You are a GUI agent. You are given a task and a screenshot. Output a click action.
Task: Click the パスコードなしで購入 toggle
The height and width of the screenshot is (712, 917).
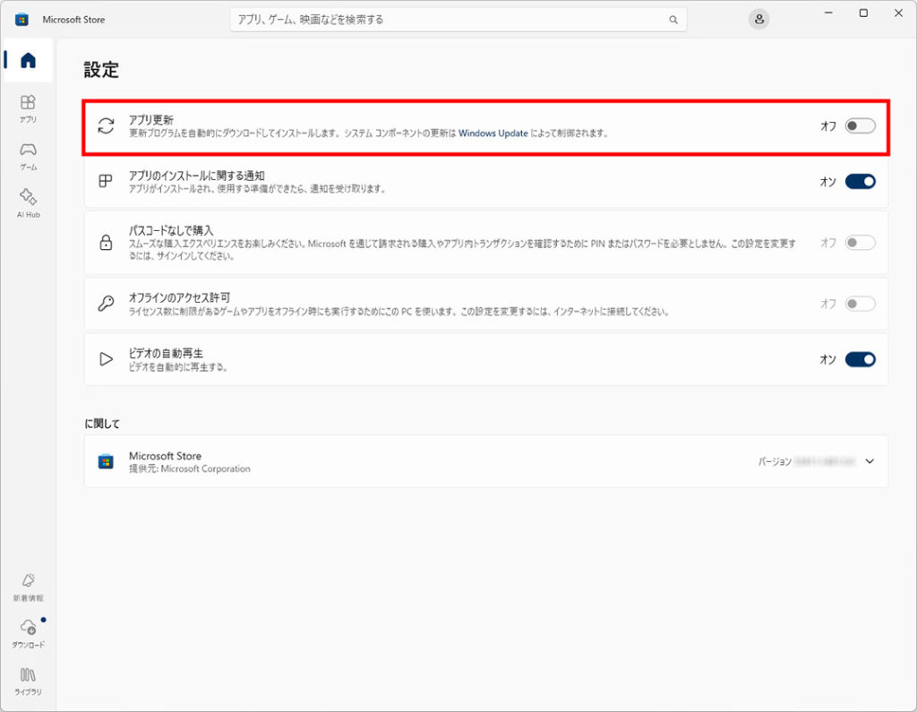point(860,243)
